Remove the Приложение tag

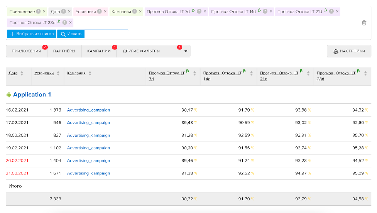point(44,11)
